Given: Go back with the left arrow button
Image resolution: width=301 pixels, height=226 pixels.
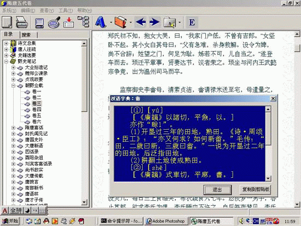Looking at the screenshot, I should pyautogui.click(x=141, y=22).
